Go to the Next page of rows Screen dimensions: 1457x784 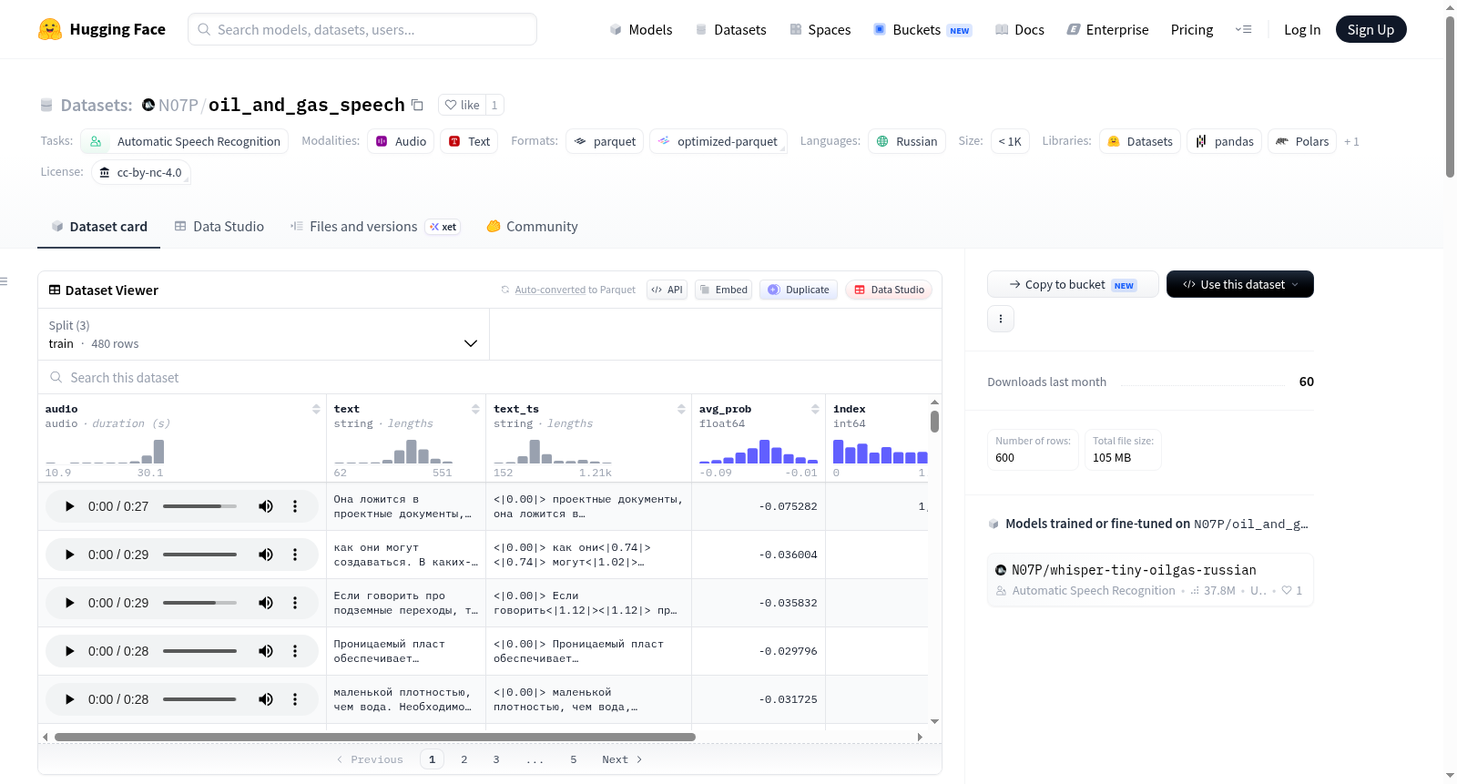tap(622, 759)
